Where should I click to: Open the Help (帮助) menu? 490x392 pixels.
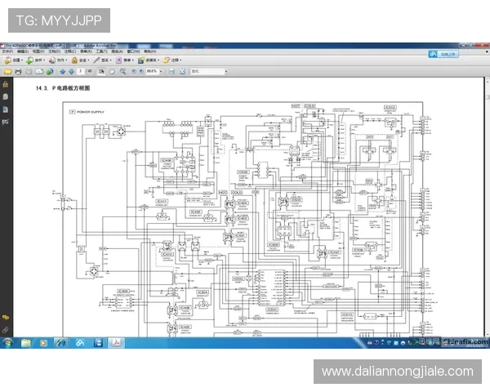pyautogui.click(x=149, y=51)
